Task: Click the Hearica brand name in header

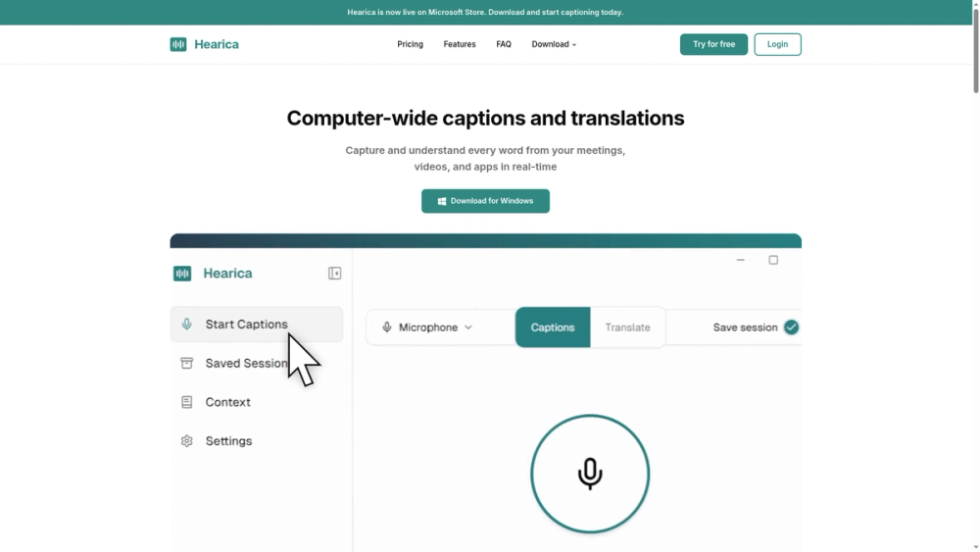Action: [x=217, y=44]
